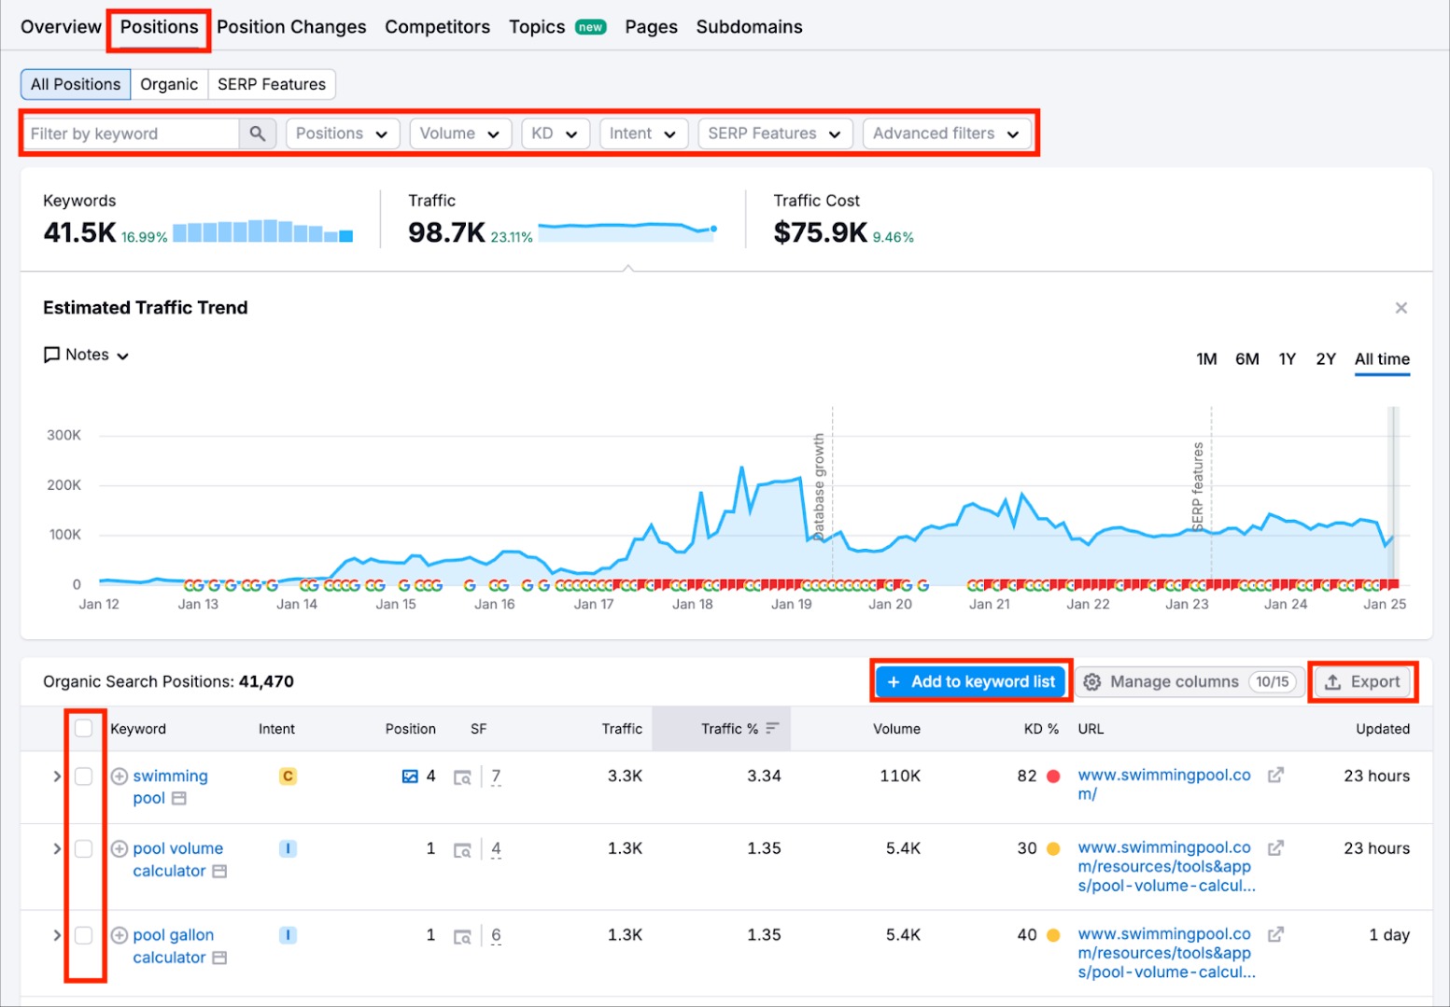1450x1007 pixels.
Task: Open www.swimmingpool.com/ URL link
Action: 1164,785
